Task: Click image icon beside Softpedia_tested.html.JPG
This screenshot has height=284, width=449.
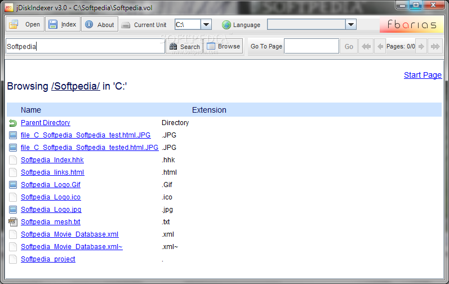Action: (x=13, y=148)
